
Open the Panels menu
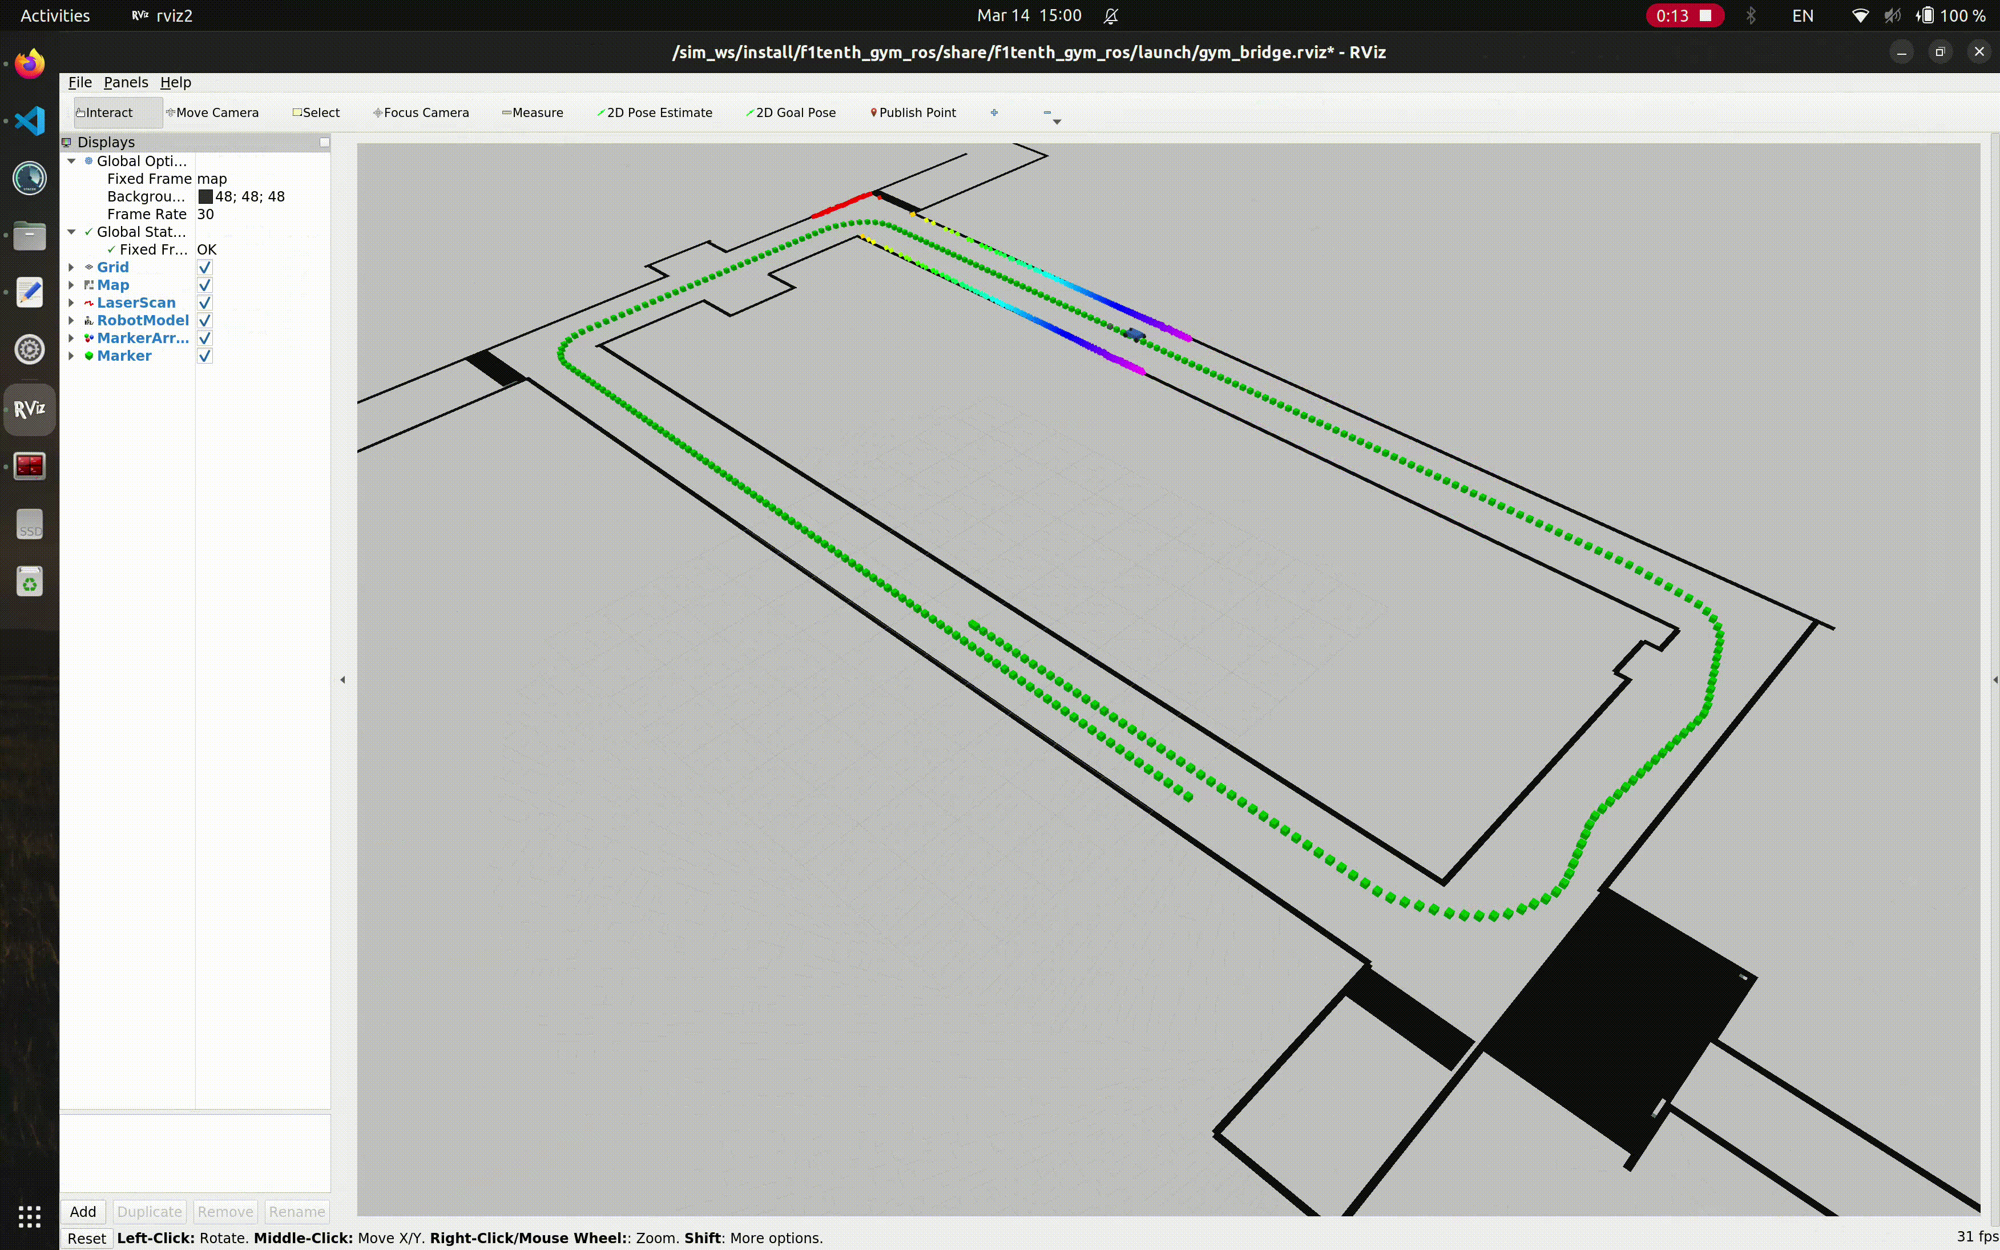pos(126,82)
